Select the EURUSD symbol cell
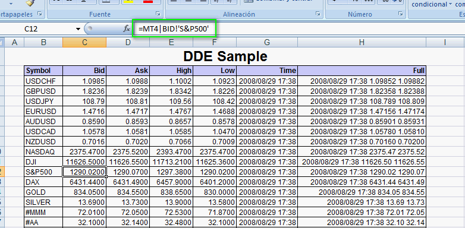The width and height of the screenshot is (465, 228). [43, 112]
